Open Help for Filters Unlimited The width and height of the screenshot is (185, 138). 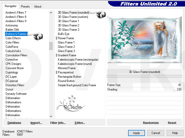coord(175,133)
